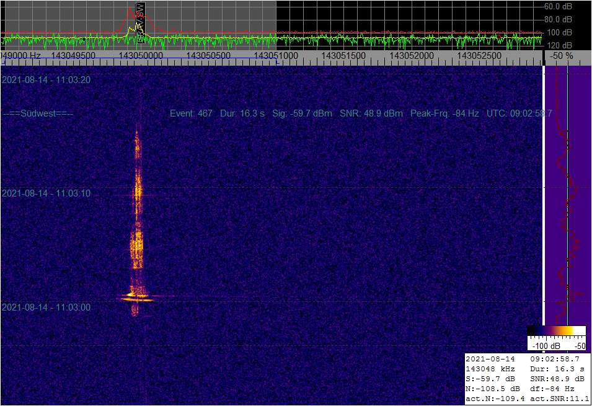
Task: Click the 100 dB scale label
Action: coord(560,32)
